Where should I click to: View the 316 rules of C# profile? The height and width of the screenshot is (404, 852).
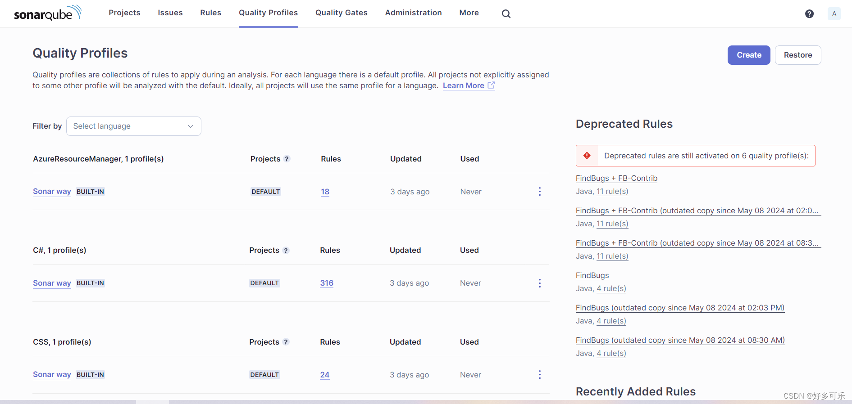pyautogui.click(x=327, y=283)
